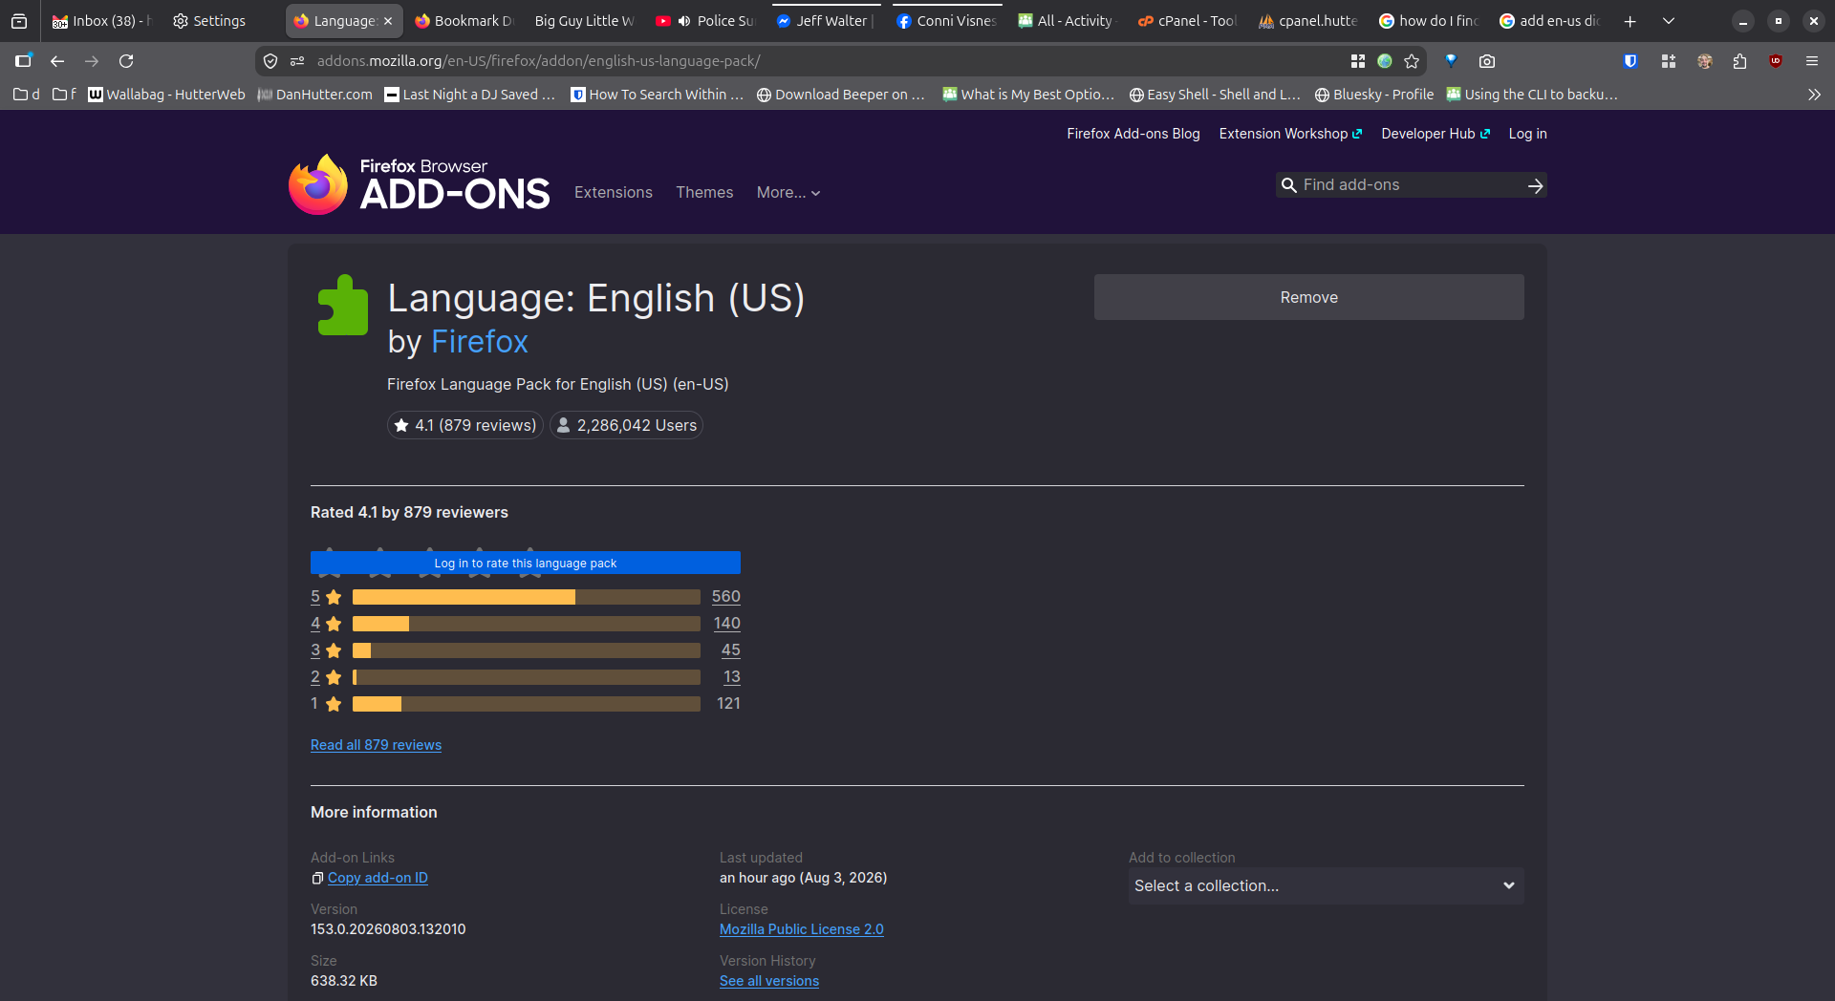Switch to the Conni Visnes Facebook tab
The width and height of the screenshot is (1835, 1001).
tap(947, 21)
